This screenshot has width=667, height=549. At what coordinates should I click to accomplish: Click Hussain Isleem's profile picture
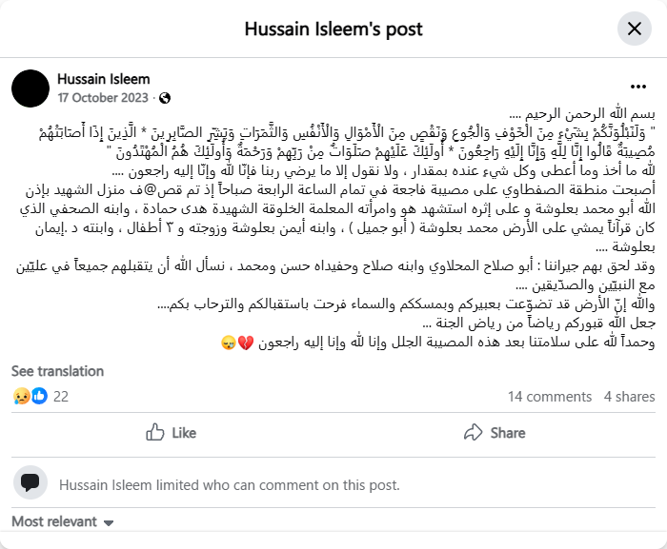tap(30, 88)
